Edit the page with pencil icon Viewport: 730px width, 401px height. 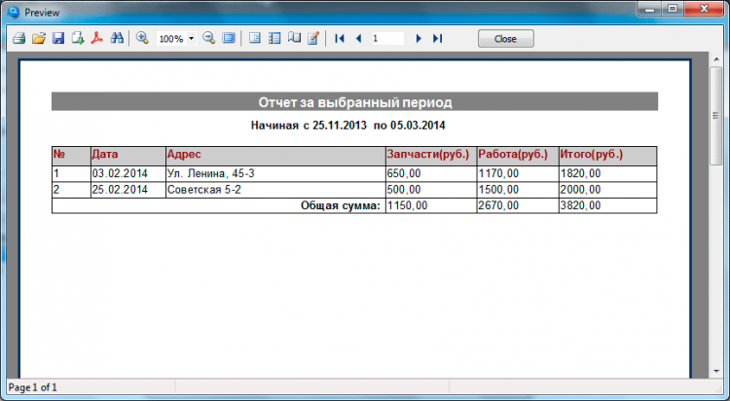coord(313,38)
